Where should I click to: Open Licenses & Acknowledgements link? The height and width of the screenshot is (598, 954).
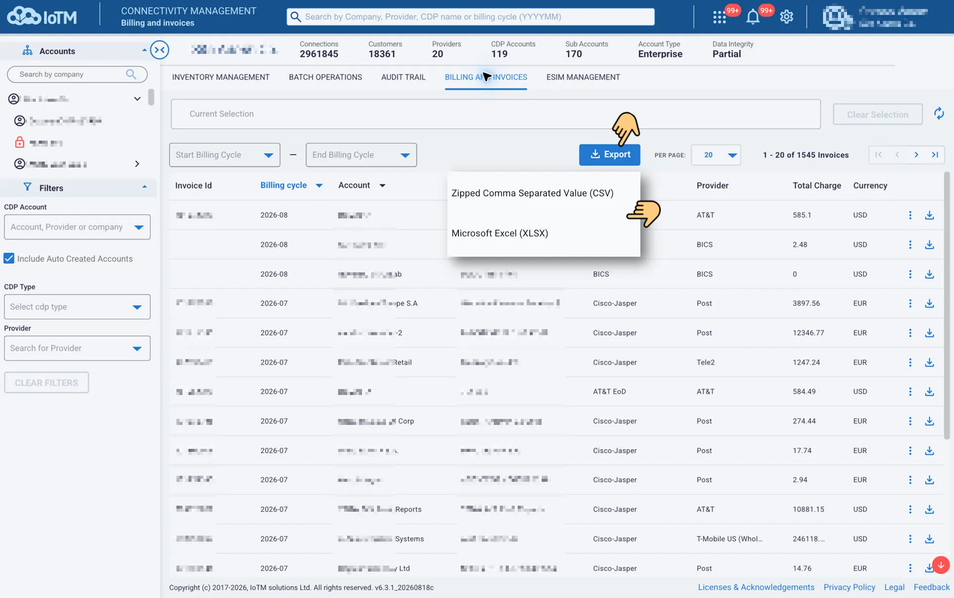756,587
